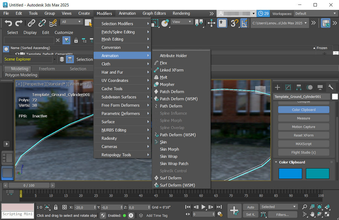The height and width of the screenshot is (220, 339).
Task: Toggle Keyboard Shortcut Override icon
Action: (x=222, y=23)
